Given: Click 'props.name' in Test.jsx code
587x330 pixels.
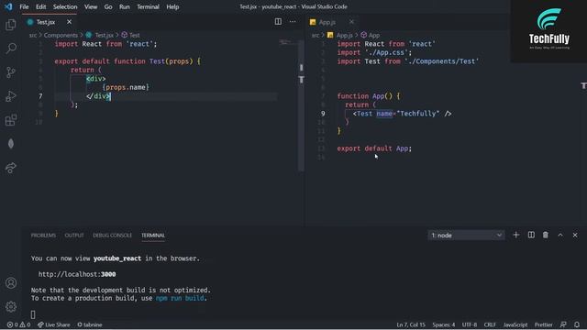Looking at the screenshot, I should click(126, 88).
